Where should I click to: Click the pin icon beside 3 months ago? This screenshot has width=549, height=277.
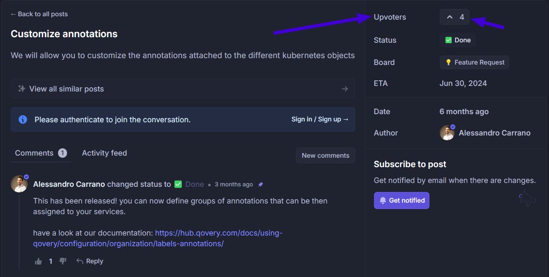coord(261,184)
